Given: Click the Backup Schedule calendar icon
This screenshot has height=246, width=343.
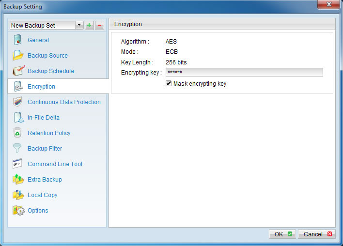Looking at the screenshot, I should click(x=18, y=71).
